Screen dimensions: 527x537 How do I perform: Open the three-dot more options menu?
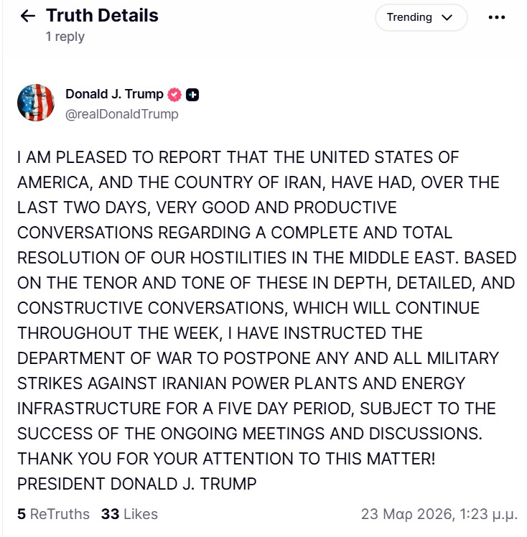(497, 17)
